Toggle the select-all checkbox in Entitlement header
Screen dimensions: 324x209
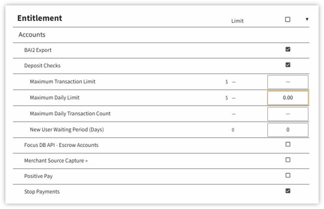(x=288, y=19)
